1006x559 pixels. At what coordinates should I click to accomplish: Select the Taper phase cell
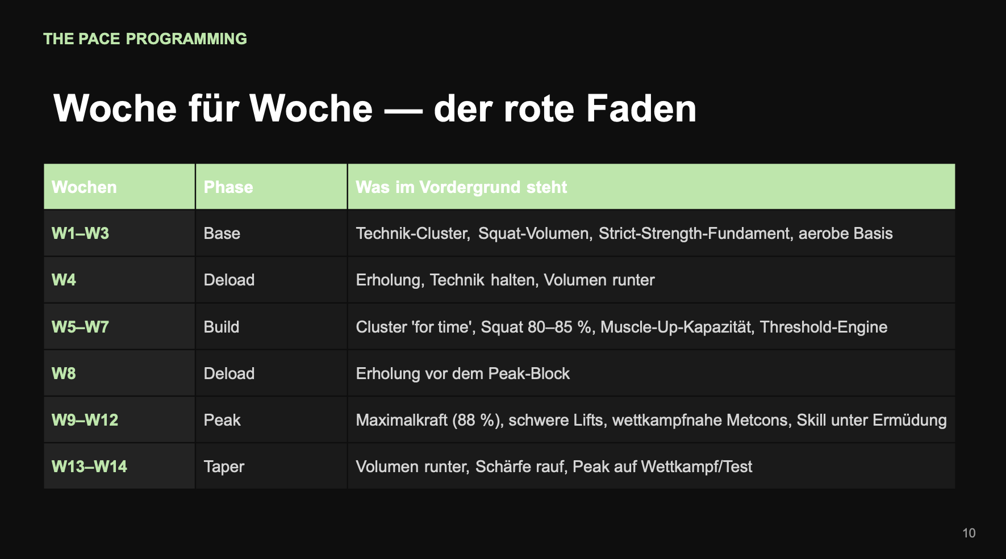[x=272, y=466]
